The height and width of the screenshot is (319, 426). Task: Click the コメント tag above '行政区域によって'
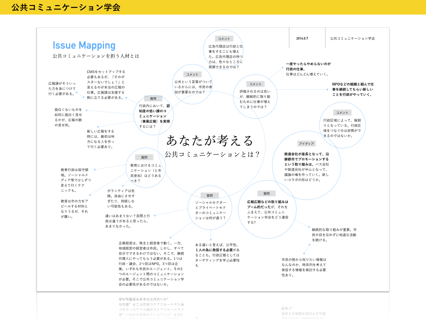[x=342, y=113]
